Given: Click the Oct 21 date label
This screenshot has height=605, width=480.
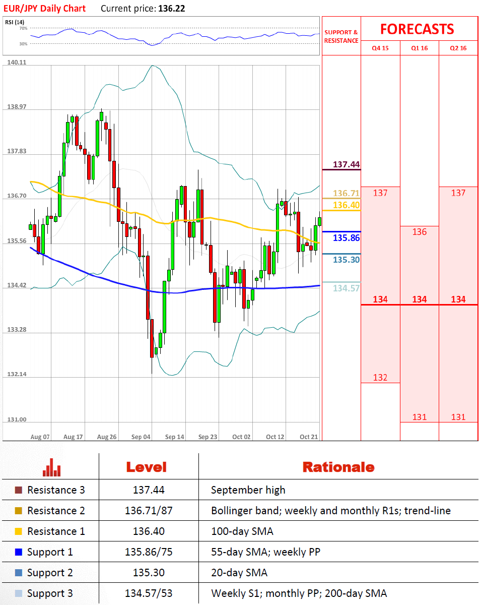Looking at the screenshot, I should (x=309, y=437).
